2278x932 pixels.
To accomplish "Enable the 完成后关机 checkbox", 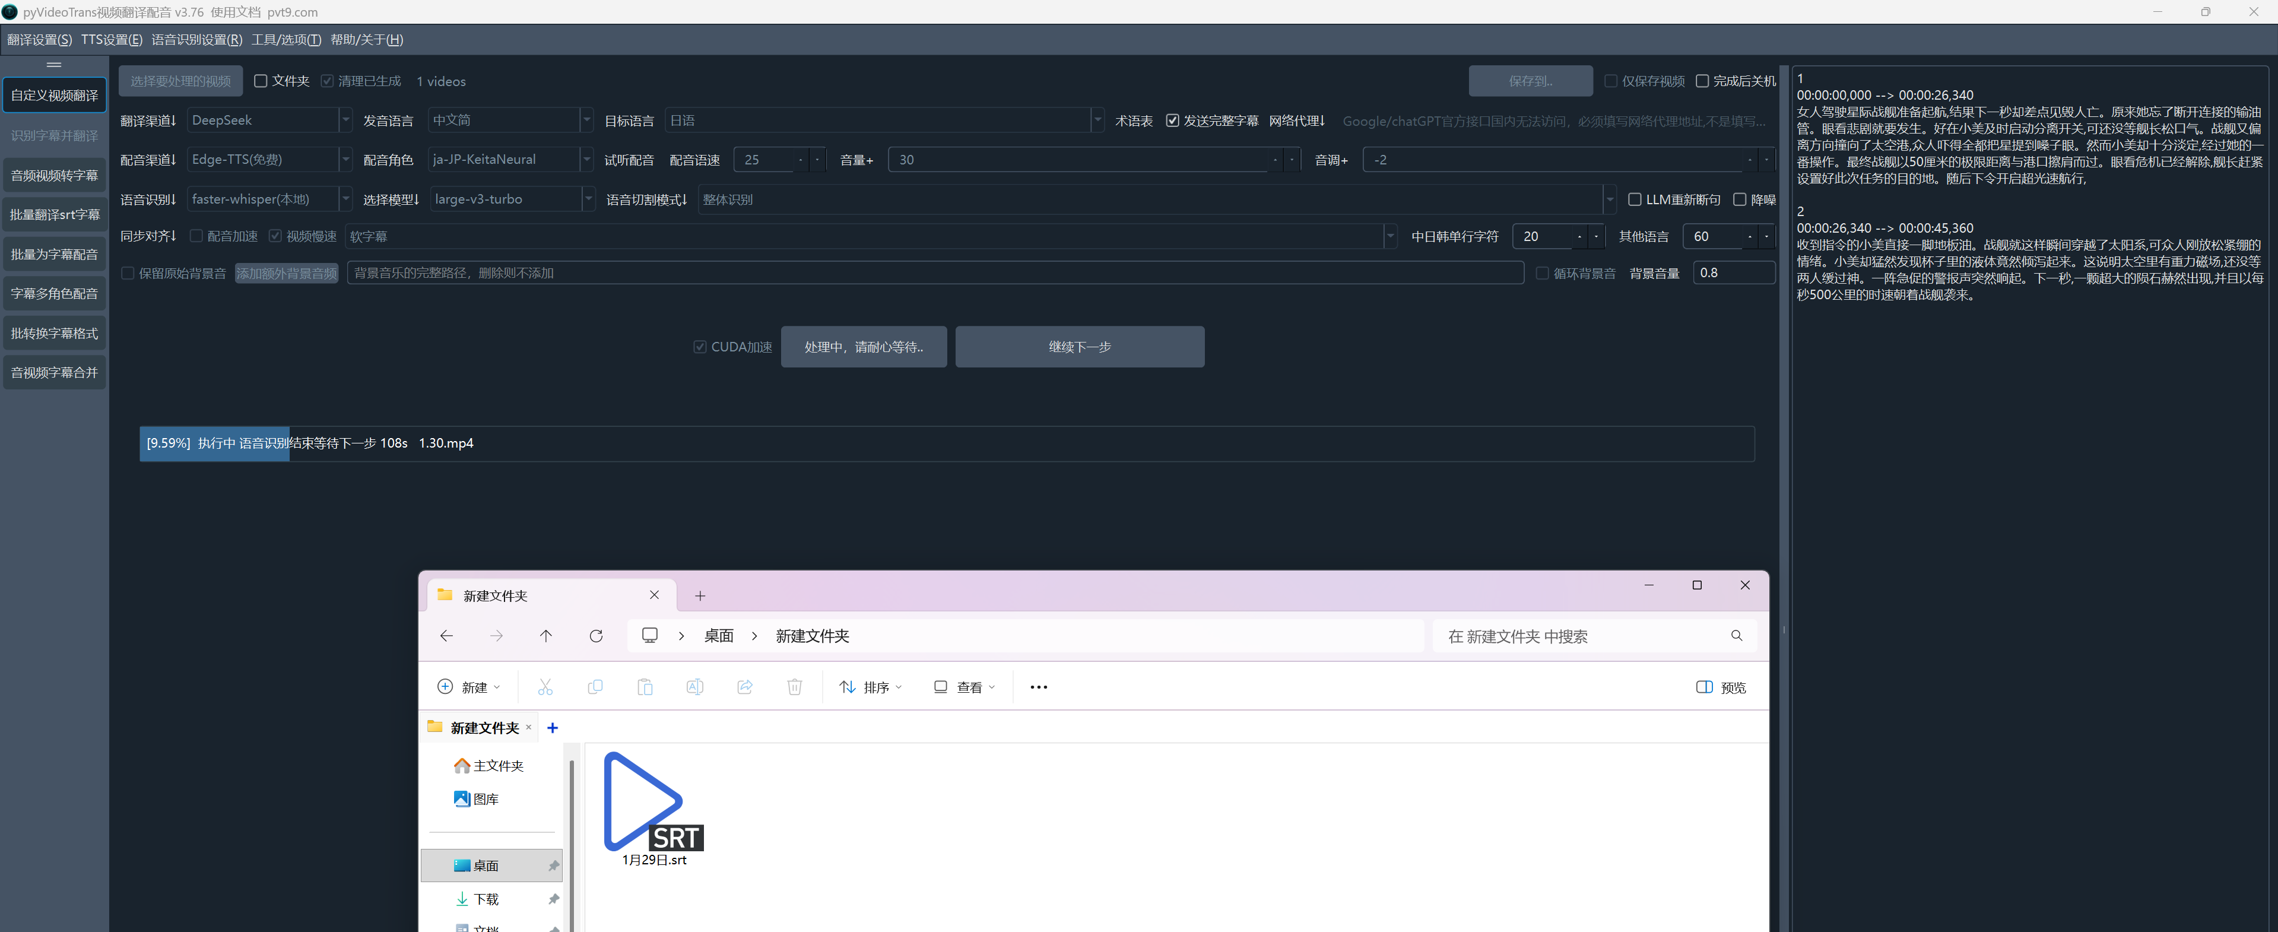I will pyautogui.click(x=1702, y=81).
